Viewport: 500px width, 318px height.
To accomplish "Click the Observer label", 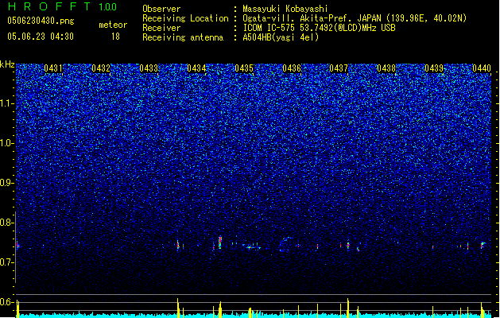I will click(161, 9).
